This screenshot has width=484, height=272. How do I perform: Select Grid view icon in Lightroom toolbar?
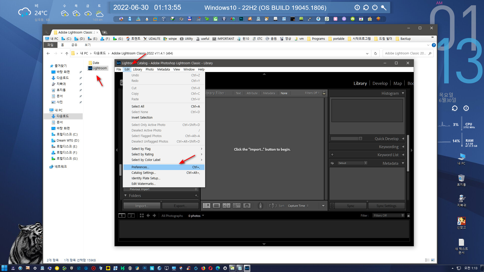click(206, 206)
